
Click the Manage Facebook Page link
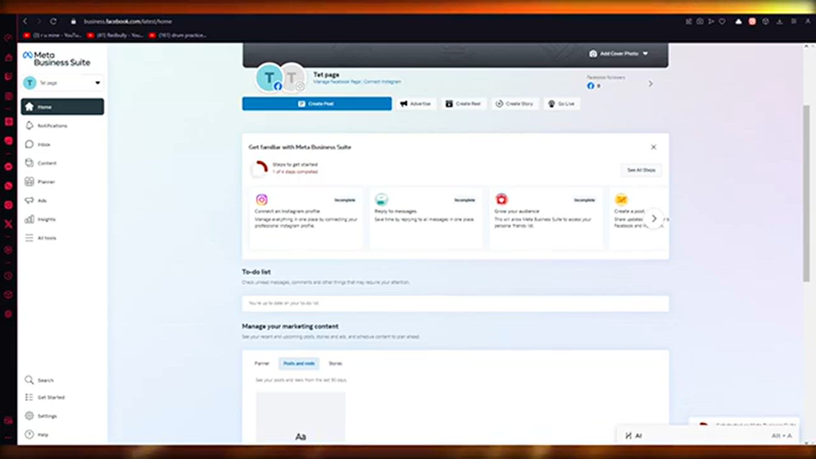[337, 82]
